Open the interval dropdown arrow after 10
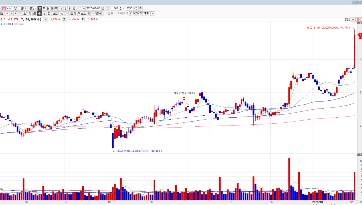 point(84,8)
